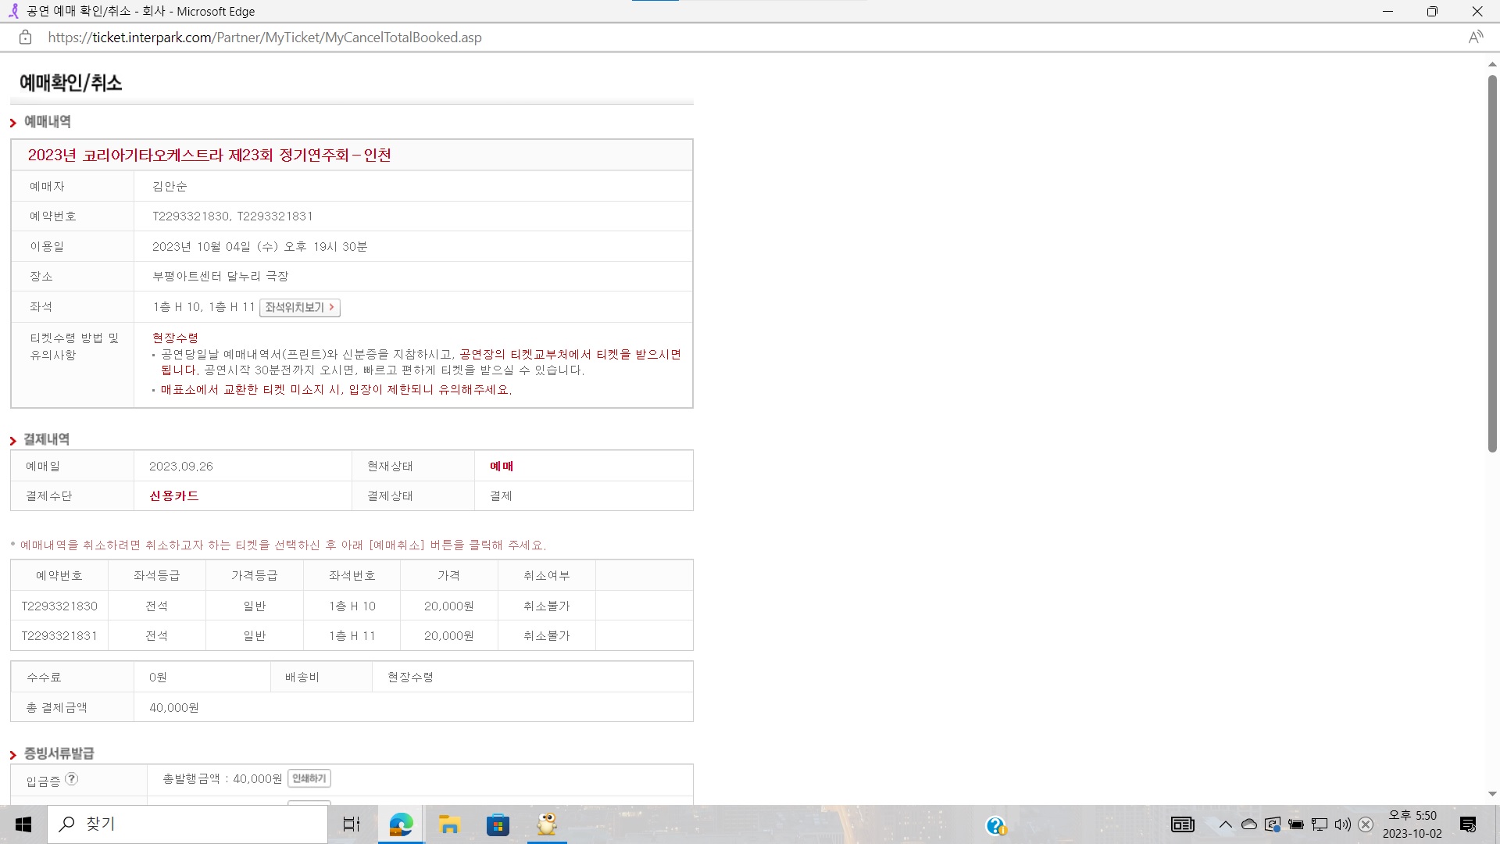Click the 총발행금액 : 40,000원 text
The image size is (1500, 844).
pyautogui.click(x=223, y=778)
